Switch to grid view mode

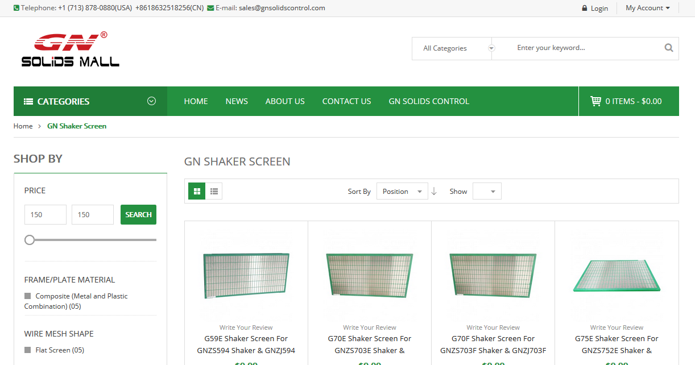197,191
